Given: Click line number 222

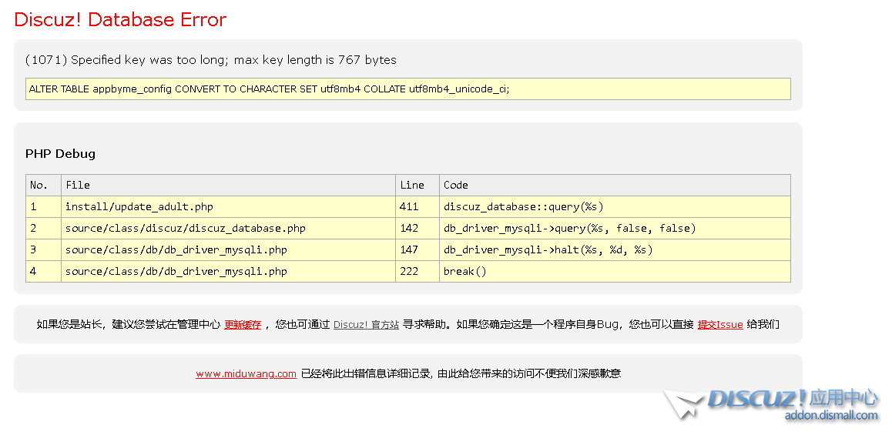Looking at the screenshot, I should [417, 272].
